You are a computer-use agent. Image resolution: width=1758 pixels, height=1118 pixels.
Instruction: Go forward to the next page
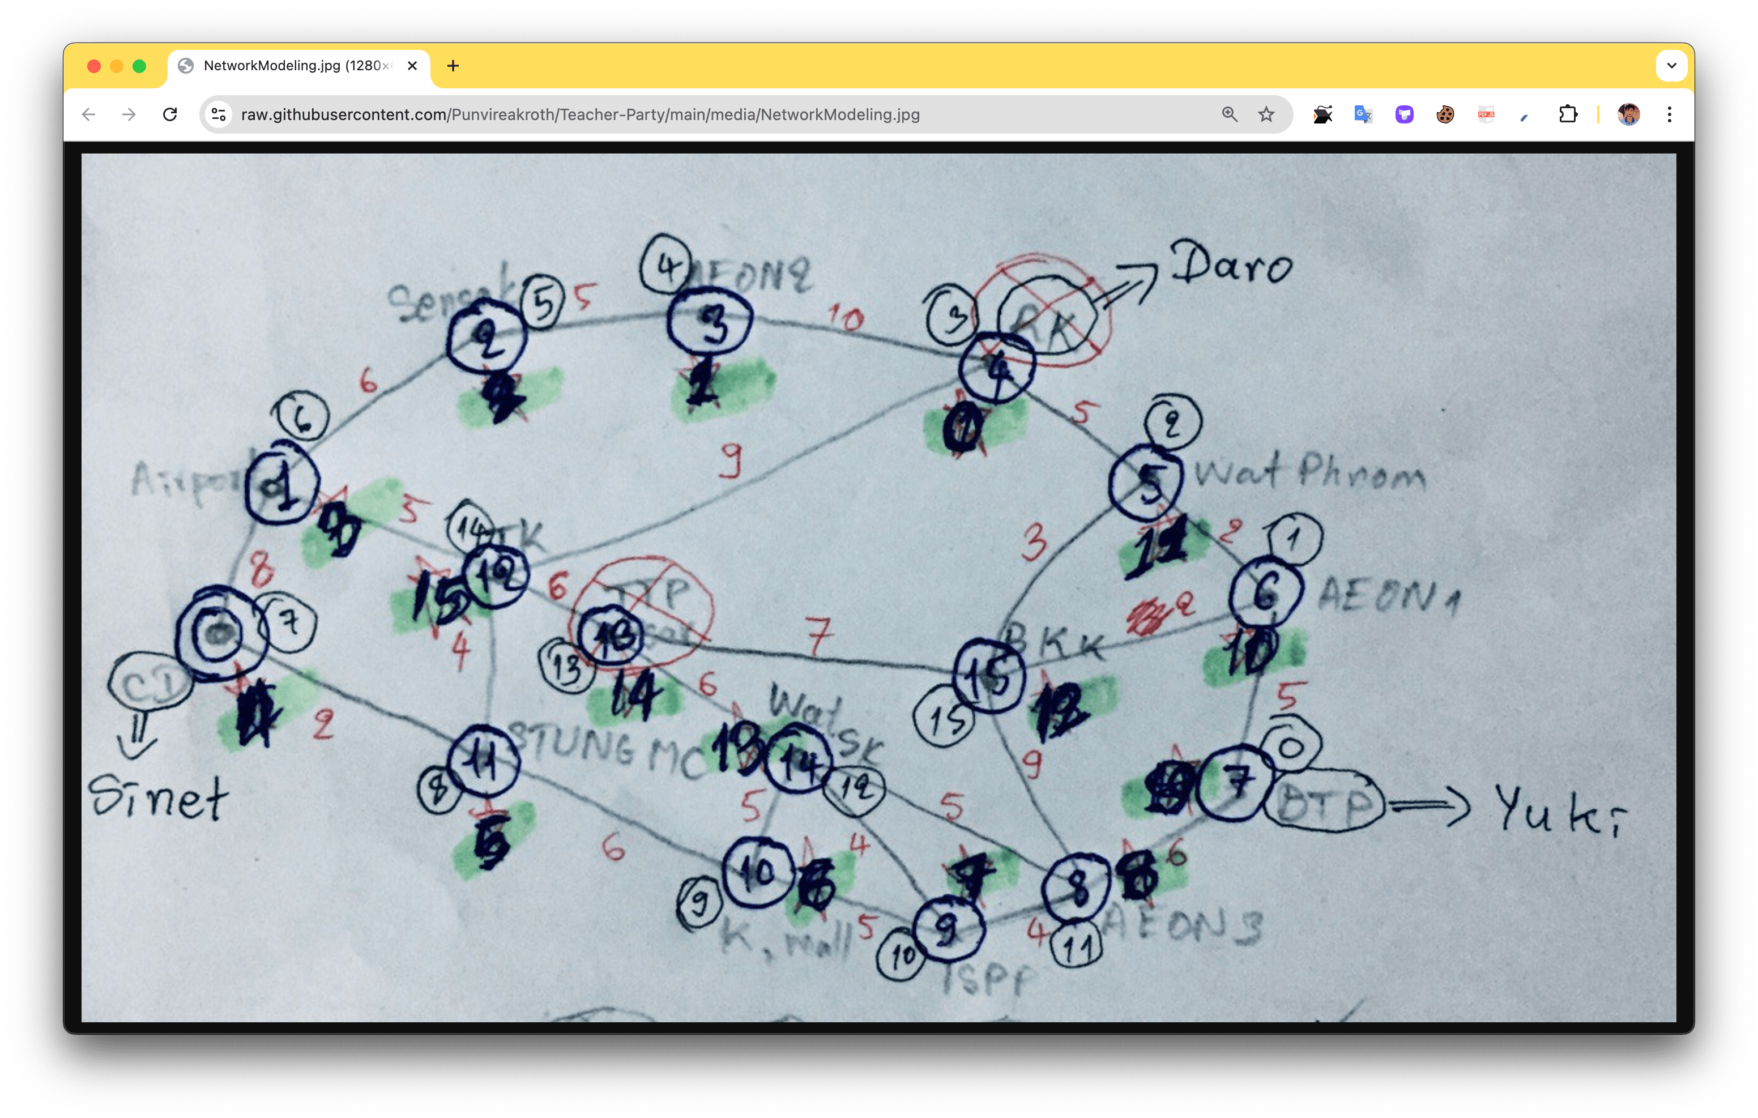tap(129, 114)
